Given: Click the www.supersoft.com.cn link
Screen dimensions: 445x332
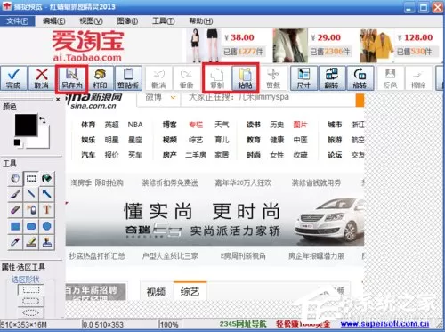Looking at the screenshot, I should [384, 324].
